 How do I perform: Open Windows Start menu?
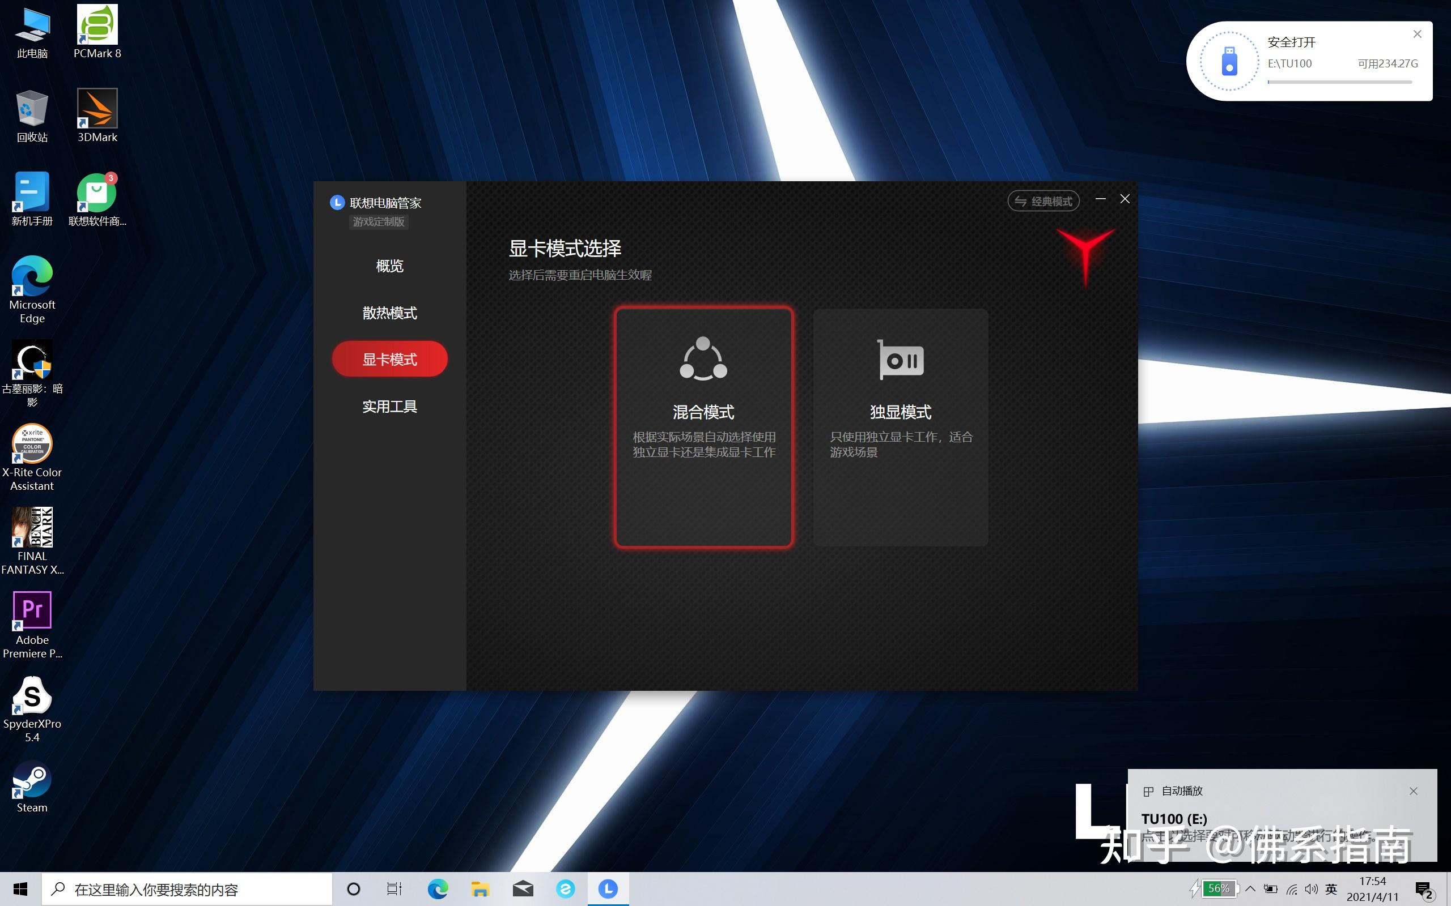pyautogui.click(x=20, y=889)
